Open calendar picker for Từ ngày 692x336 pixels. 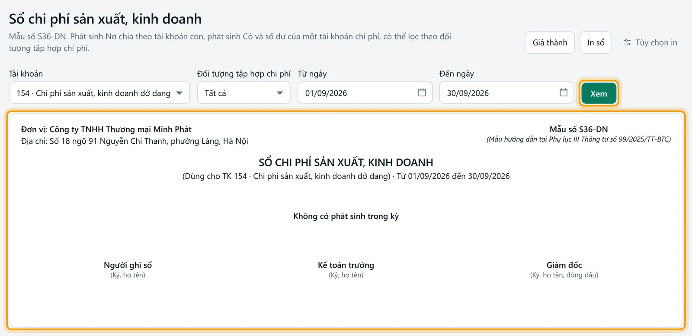[x=422, y=92]
